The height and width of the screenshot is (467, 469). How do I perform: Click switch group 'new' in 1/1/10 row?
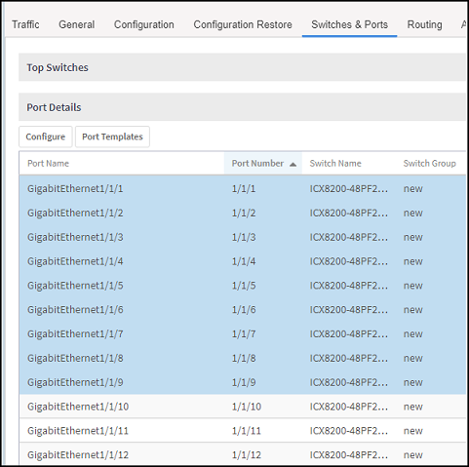(412, 407)
